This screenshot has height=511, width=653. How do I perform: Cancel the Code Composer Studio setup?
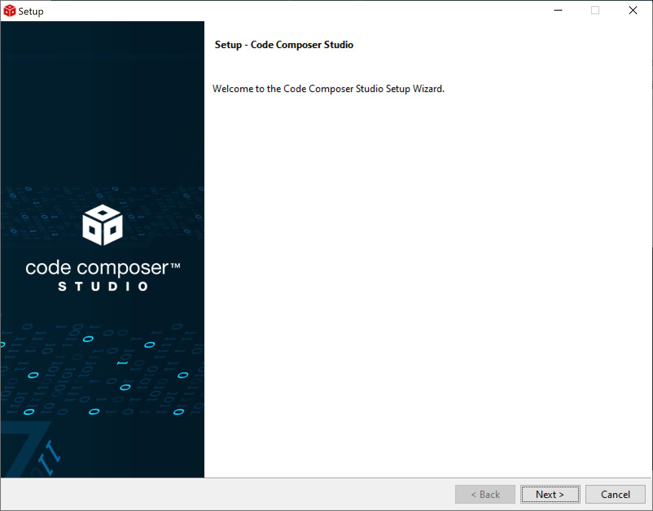[x=615, y=494]
